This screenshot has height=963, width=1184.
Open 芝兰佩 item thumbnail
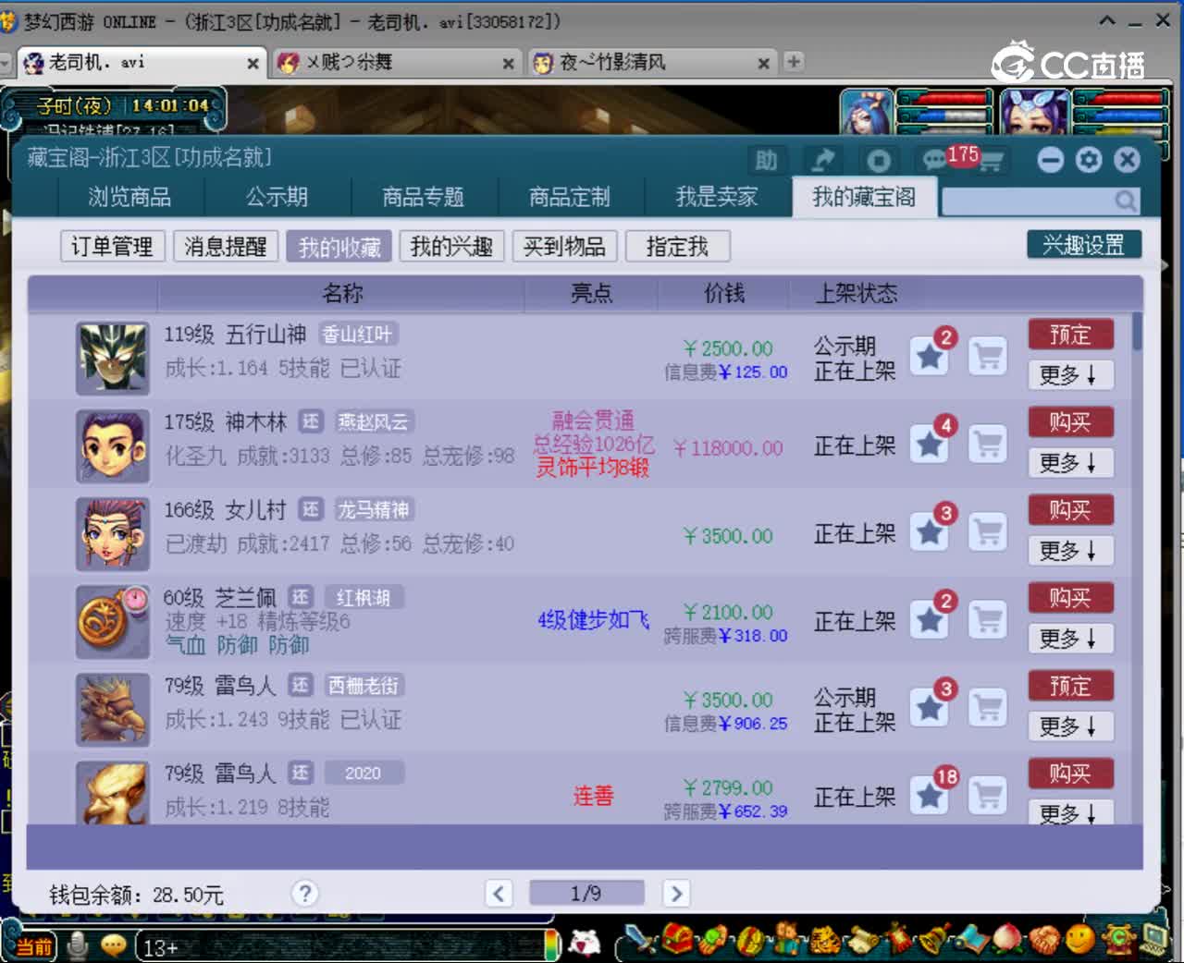point(113,622)
